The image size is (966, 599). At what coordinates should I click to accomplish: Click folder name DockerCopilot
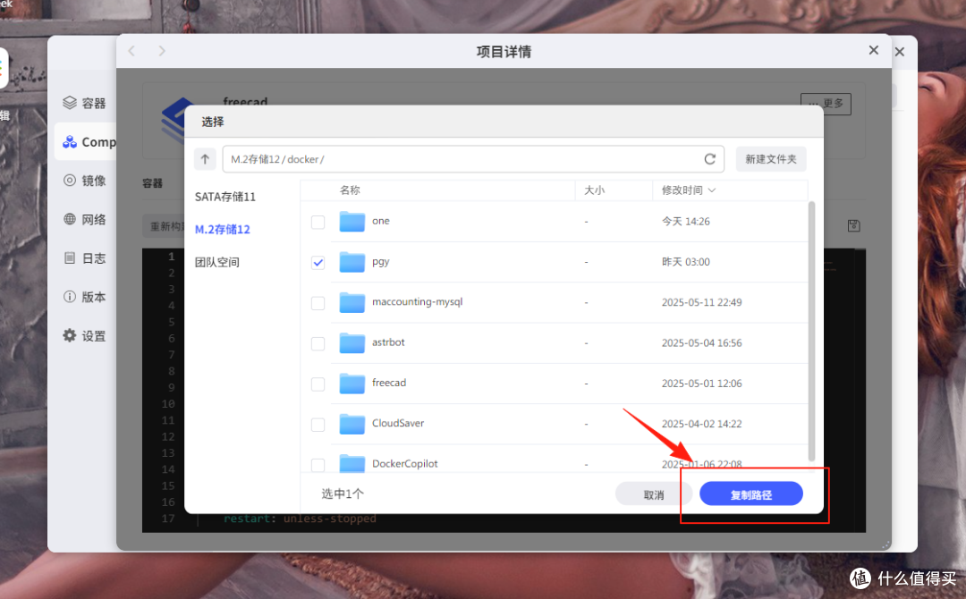click(x=405, y=464)
